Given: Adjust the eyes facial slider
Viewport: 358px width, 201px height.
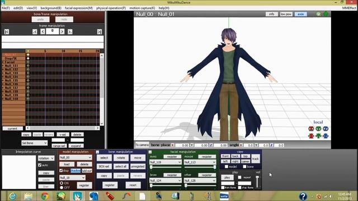Looking at the screenshot, I should (x=166, y=167).
